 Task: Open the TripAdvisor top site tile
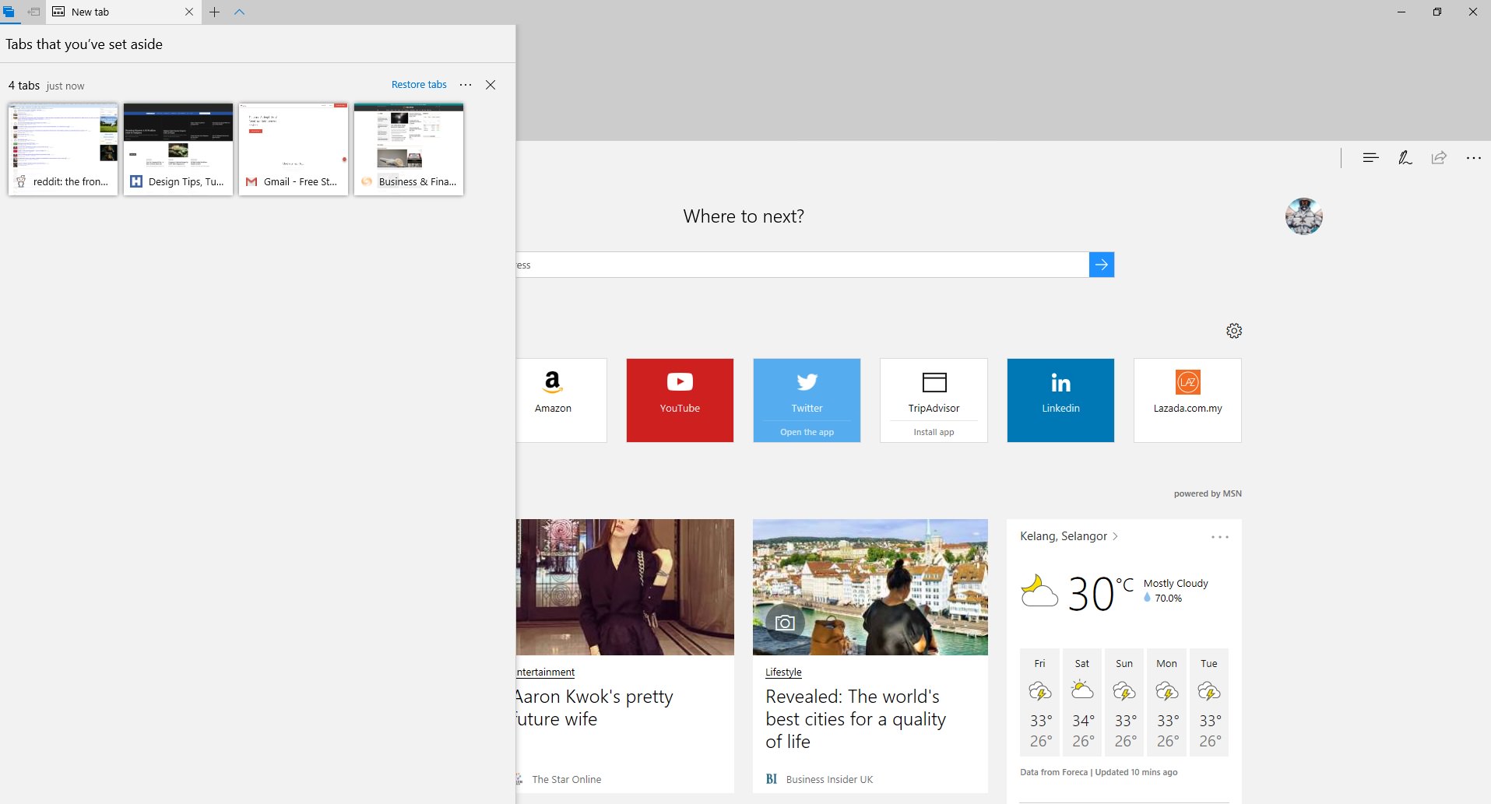click(x=934, y=400)
